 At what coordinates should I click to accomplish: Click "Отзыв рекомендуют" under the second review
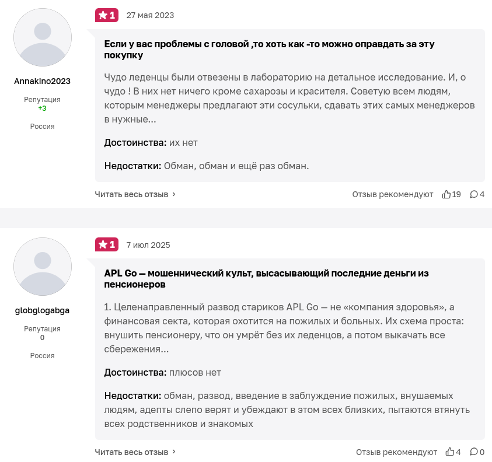[396, 452]
